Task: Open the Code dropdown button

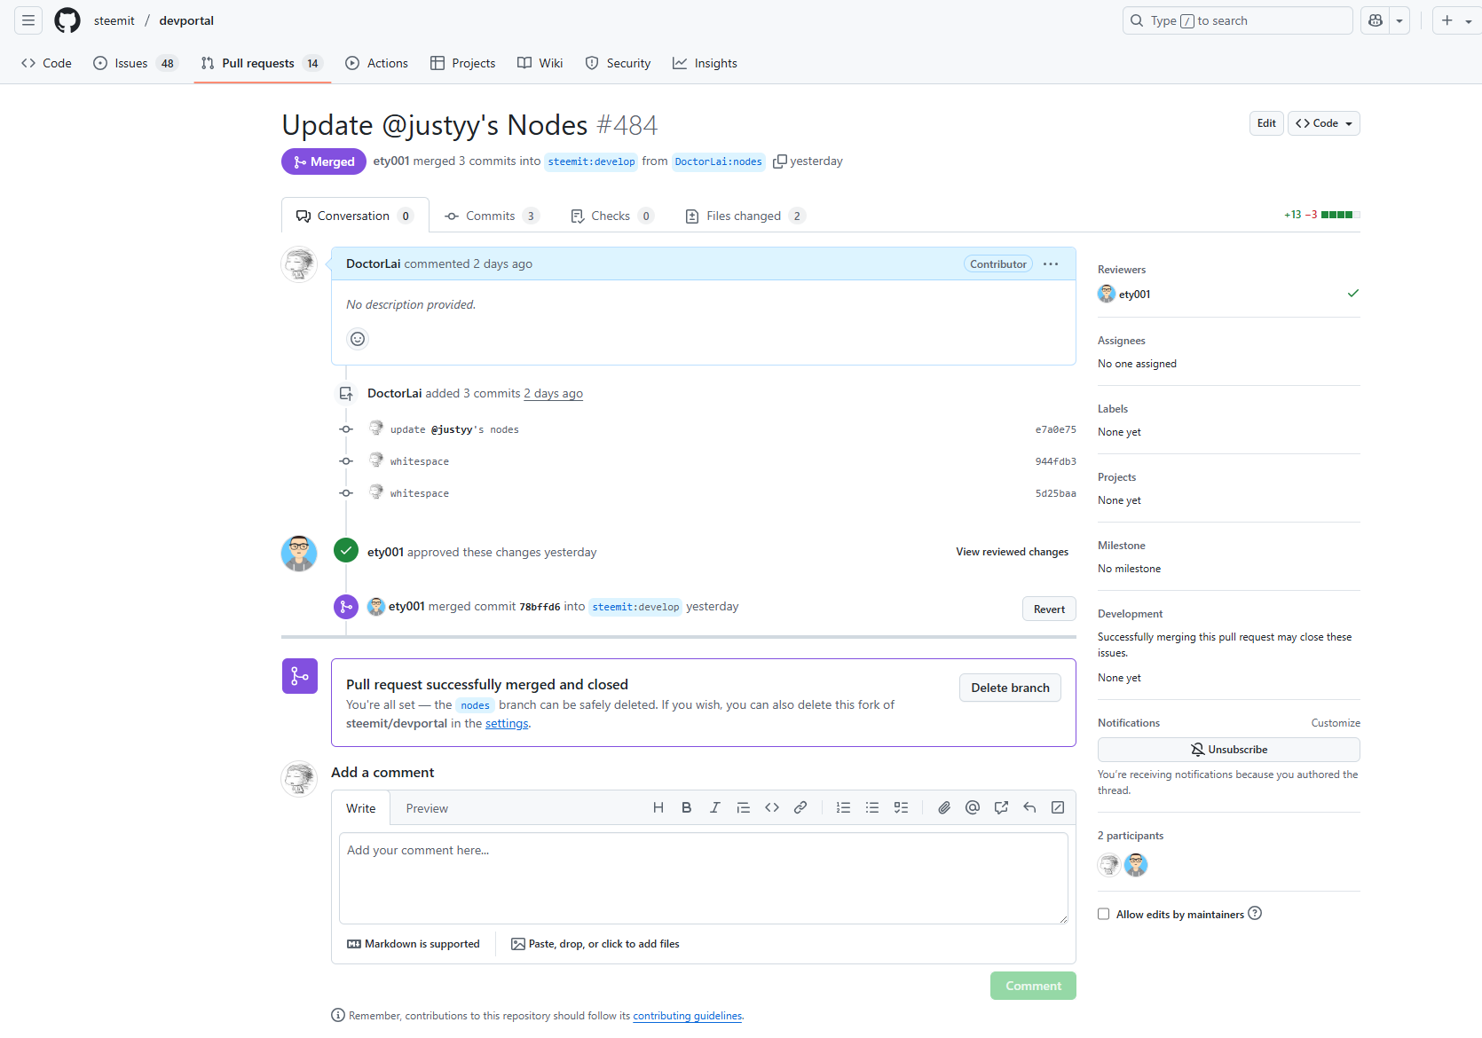Action: (1324, 123)
